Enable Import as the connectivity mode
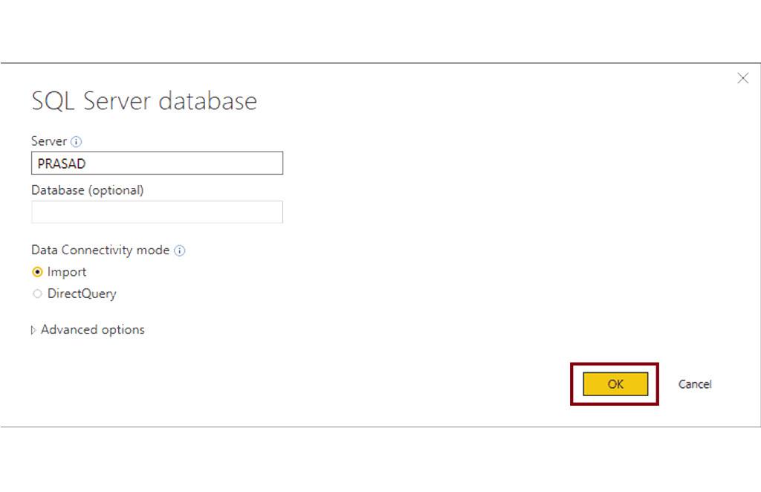This screenshot has height=492, width=761. 38,272
